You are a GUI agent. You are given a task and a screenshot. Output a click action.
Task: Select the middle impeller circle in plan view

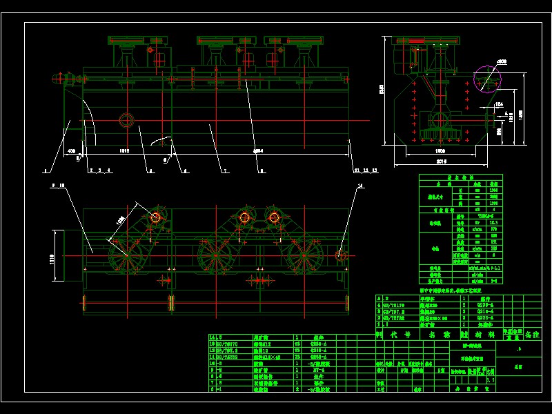(215, 255)
